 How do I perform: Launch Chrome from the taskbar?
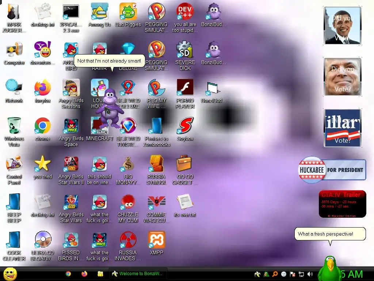68,274
